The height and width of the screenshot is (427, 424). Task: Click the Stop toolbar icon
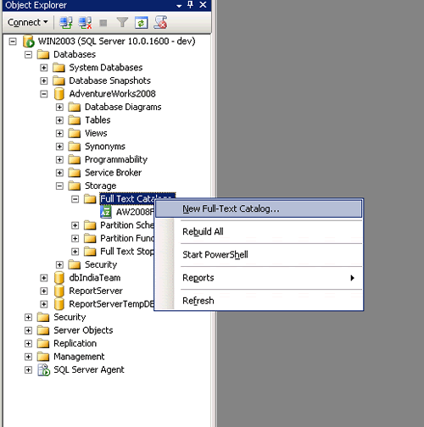(x=103, y=23)
